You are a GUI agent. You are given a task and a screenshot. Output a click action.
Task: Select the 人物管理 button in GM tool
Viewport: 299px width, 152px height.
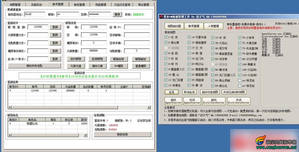(x=213, y=26)
